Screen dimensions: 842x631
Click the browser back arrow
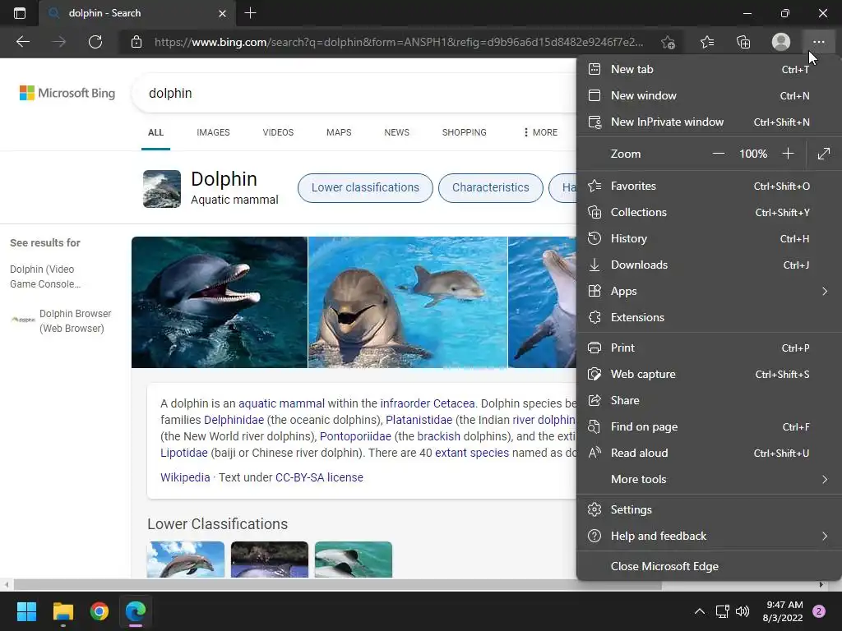click(22, 42)
